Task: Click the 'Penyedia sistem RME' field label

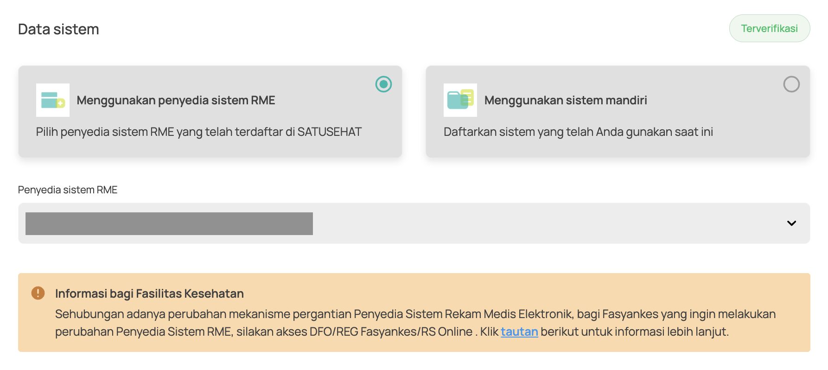Action: point(68,190)
